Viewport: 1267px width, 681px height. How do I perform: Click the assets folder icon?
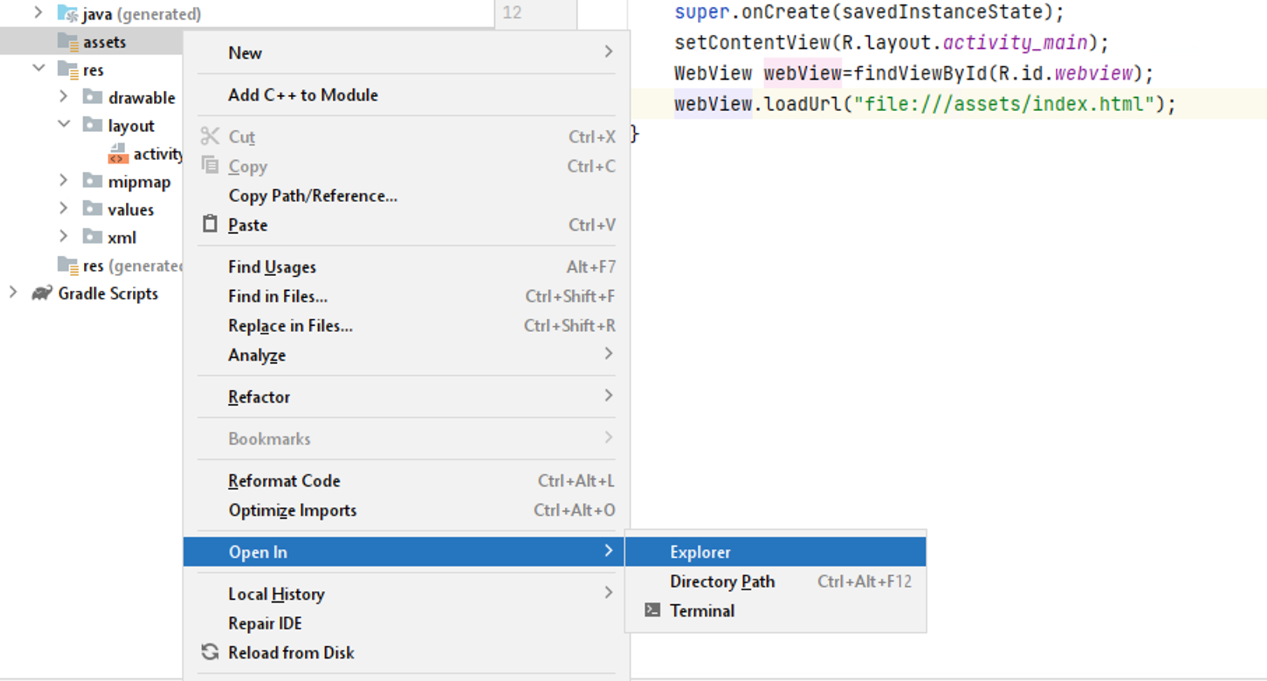pos(68,42)
